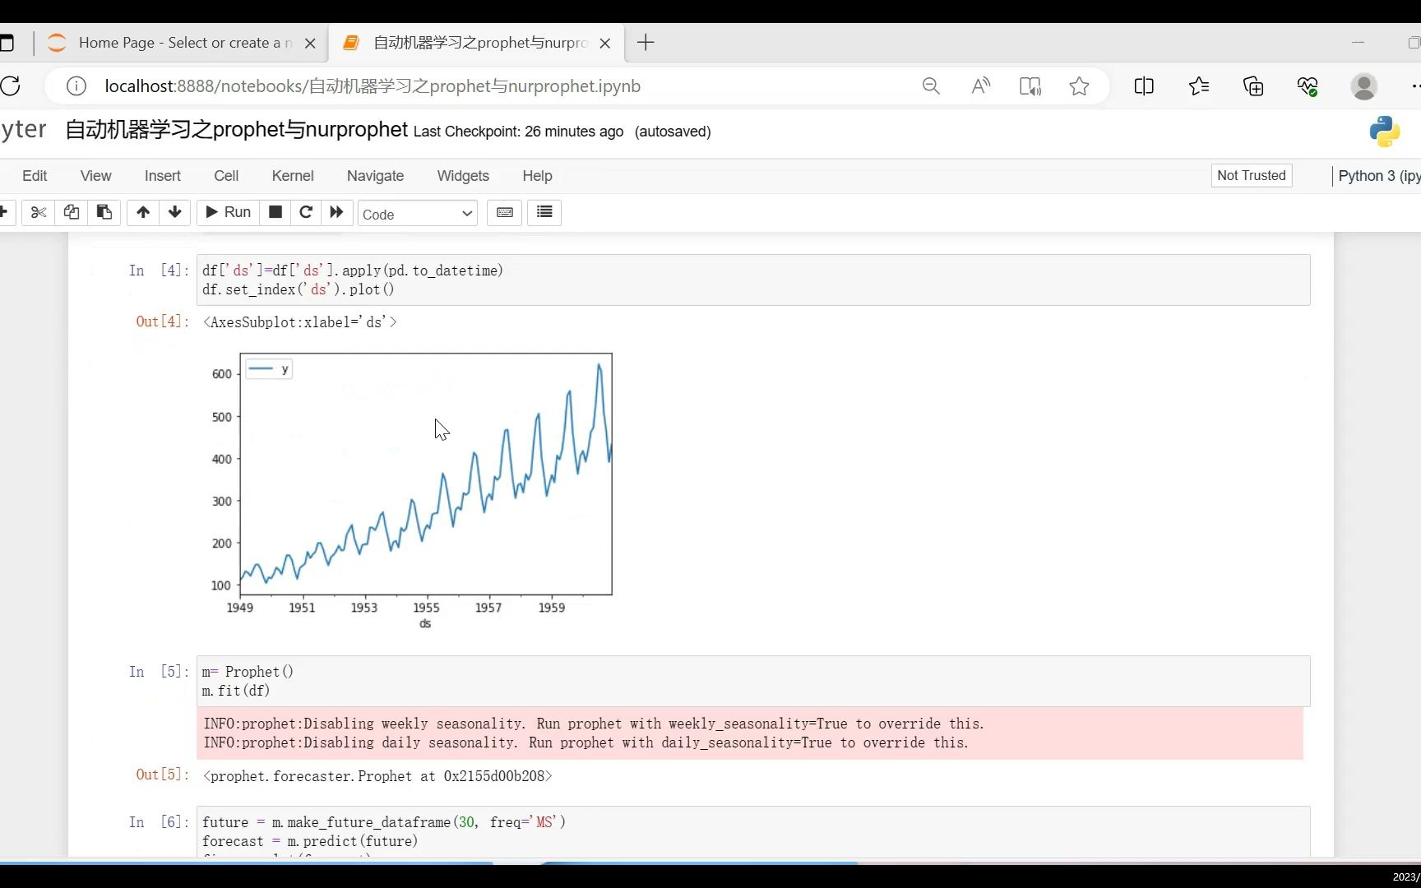Move selected cell down arrow
This screenshot has height=888, width=1421.
pos(174,213)
